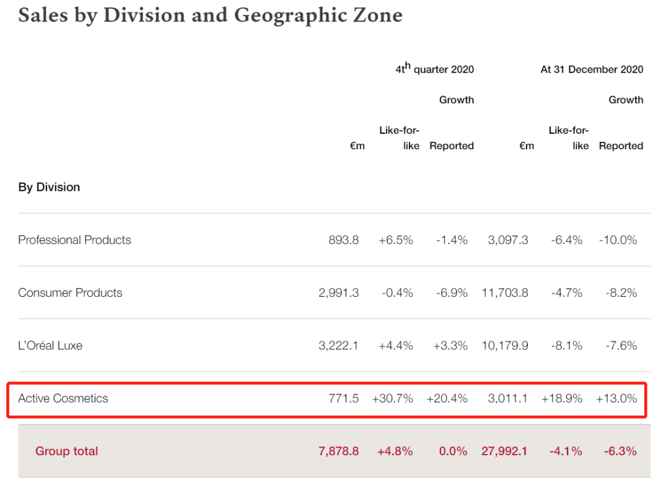Click the +30.7% like-for-like value

393,398
